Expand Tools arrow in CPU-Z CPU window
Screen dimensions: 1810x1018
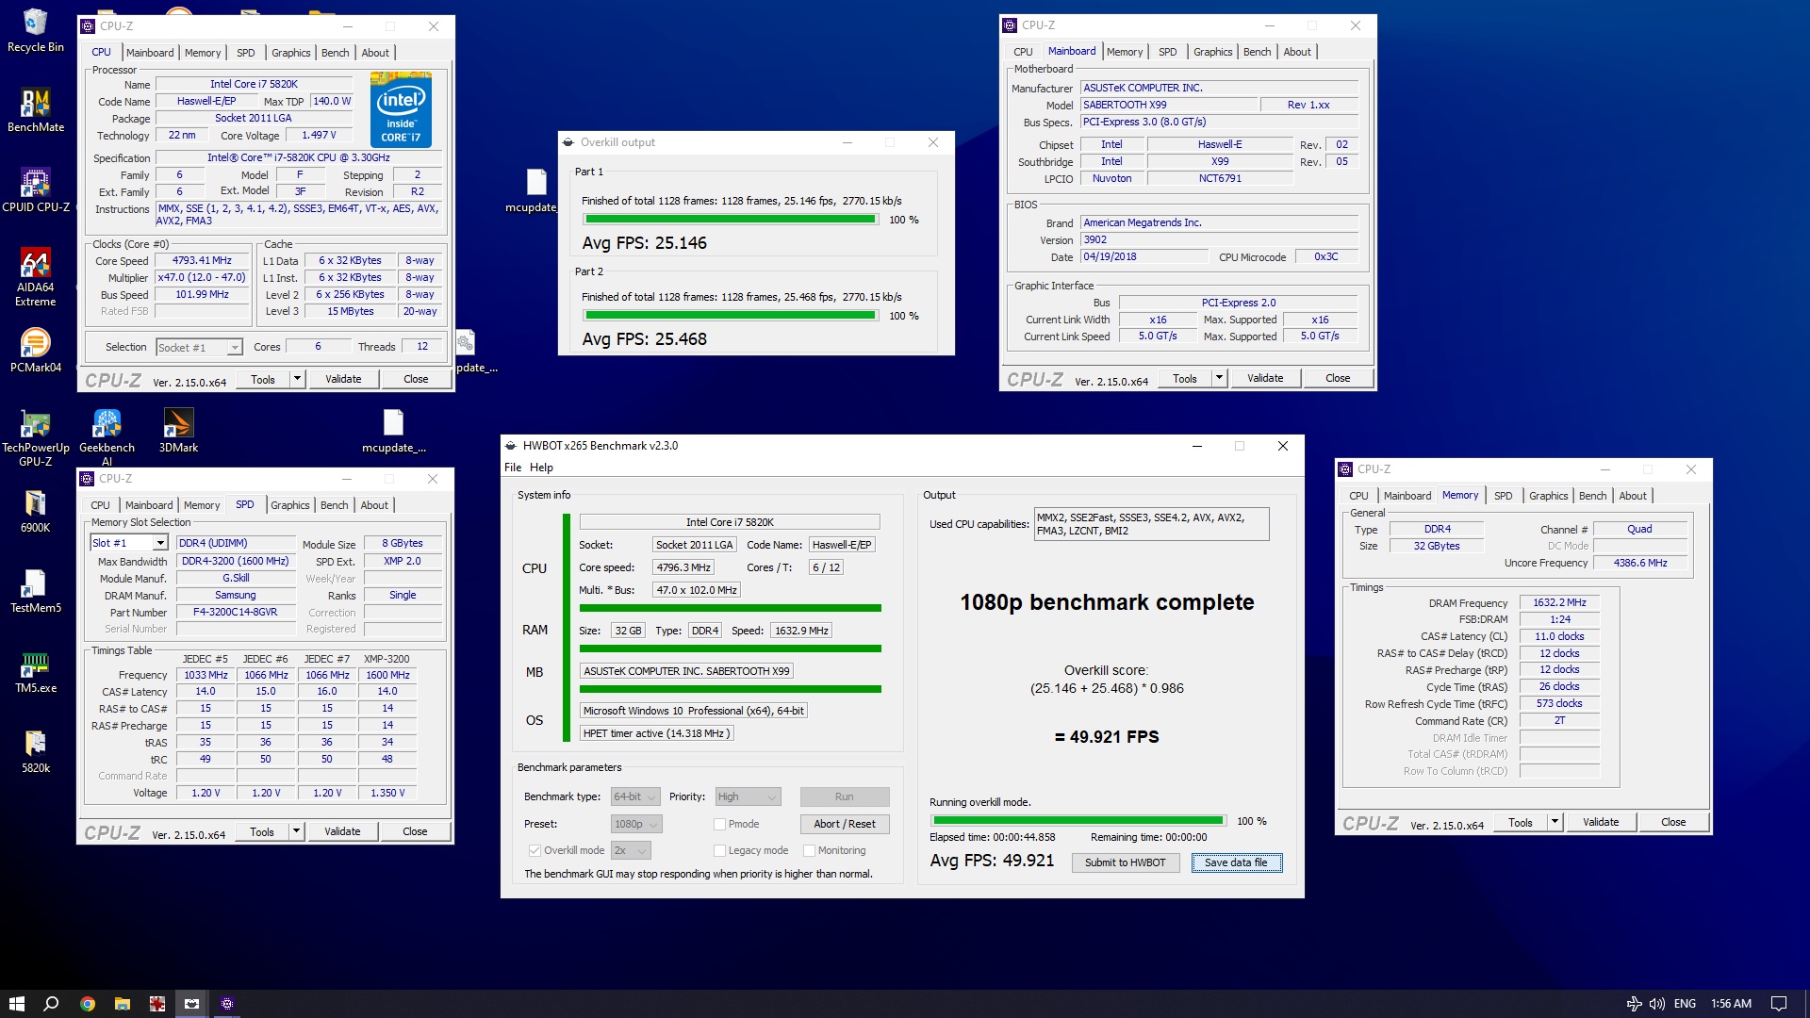click(x=297, y=379)
